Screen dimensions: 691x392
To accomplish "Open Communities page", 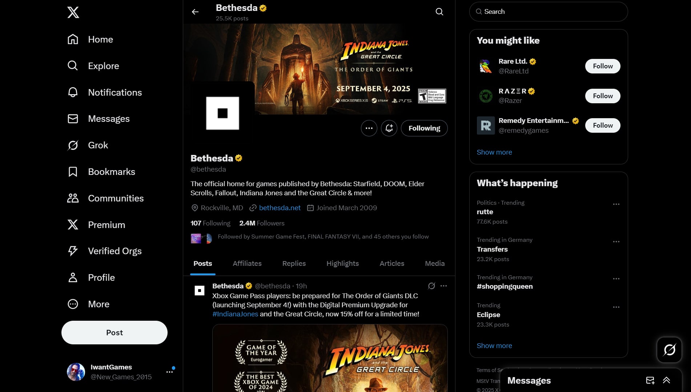I will pos(105,198).
